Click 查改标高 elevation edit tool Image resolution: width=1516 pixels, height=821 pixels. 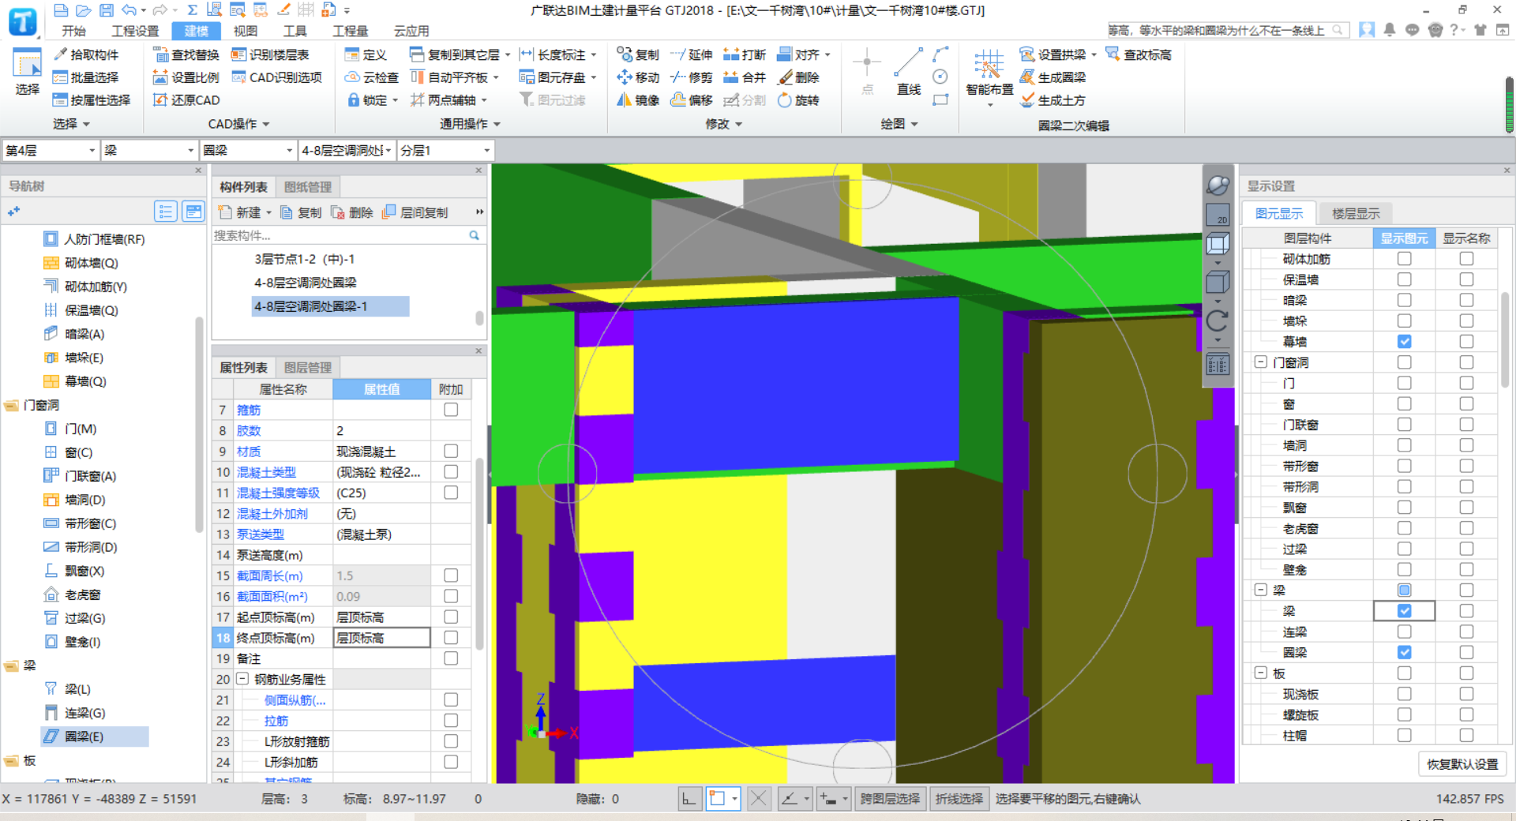[1139, 54]
